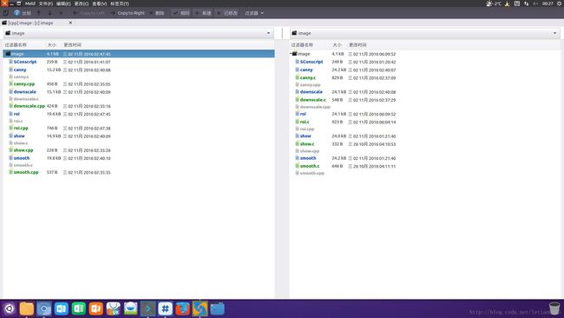Launch the green spreadsheet dock app

click(x=78, y=308)
